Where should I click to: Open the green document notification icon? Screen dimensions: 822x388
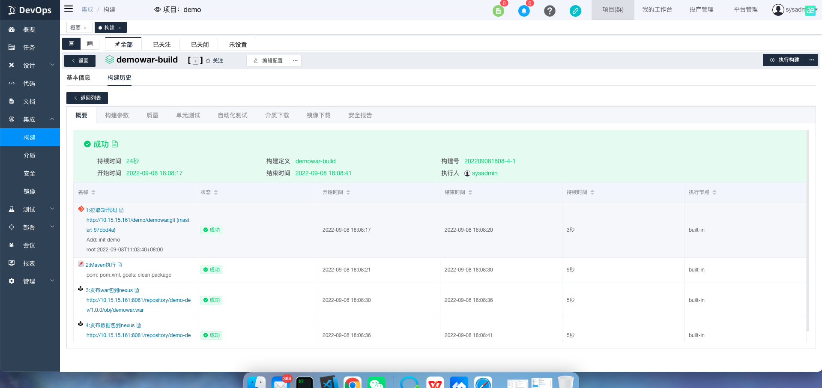coord(498,11)
